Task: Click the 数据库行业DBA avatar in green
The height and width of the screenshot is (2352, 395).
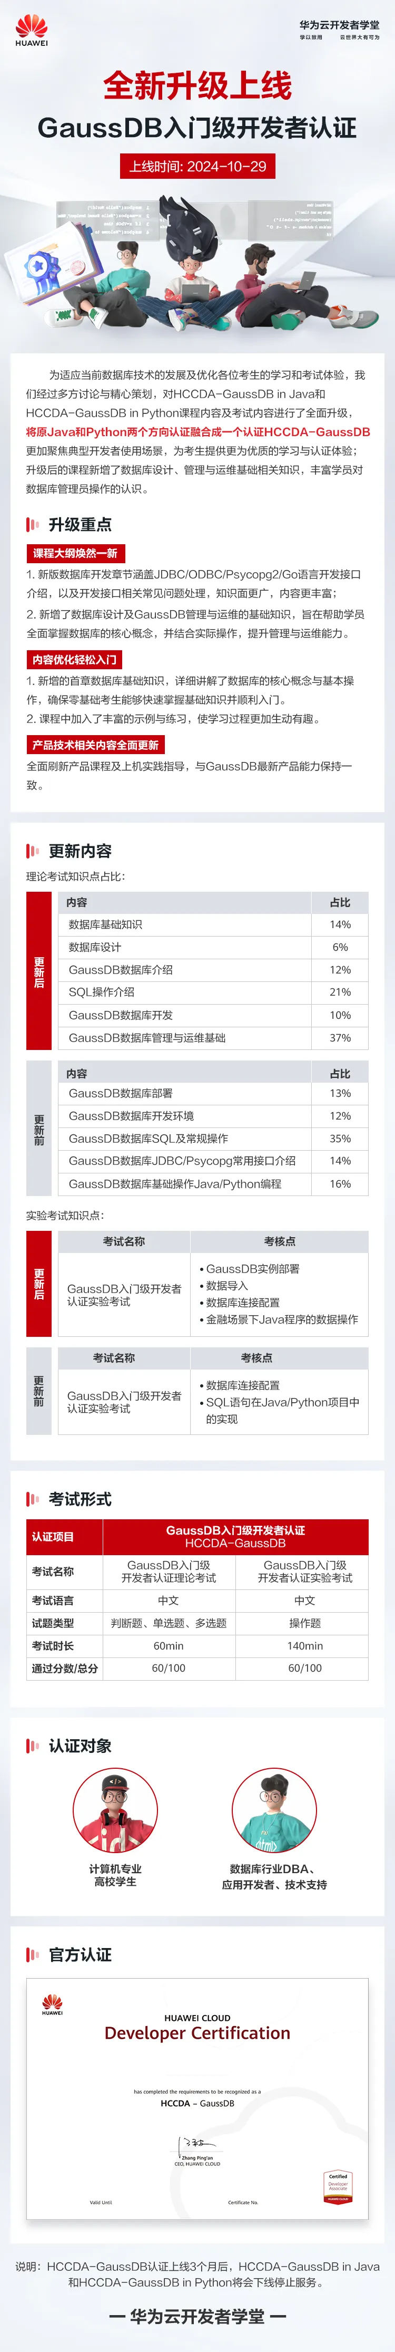Action: pos(274,1810)
